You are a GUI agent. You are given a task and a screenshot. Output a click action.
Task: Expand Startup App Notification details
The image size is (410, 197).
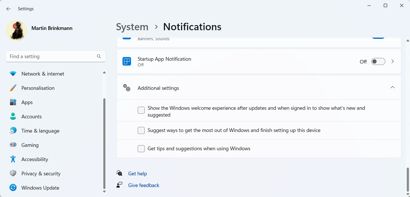[393, 61]
